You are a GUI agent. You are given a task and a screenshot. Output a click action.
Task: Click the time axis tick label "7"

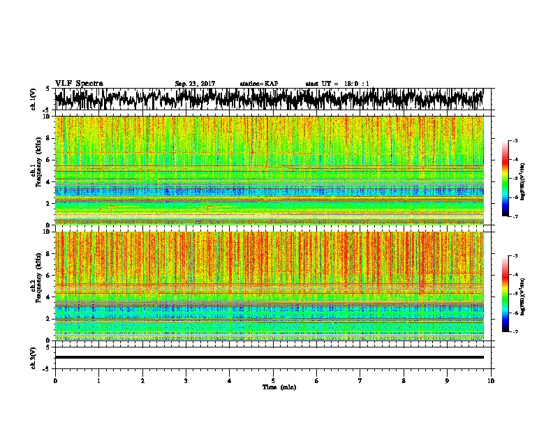pos(360,381)
